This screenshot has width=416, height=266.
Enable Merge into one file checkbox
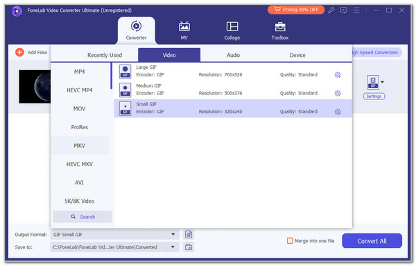290,241
